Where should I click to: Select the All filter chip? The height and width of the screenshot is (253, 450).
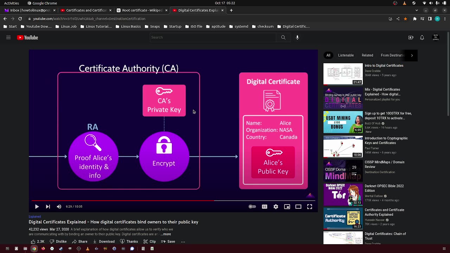pos(328,55)
